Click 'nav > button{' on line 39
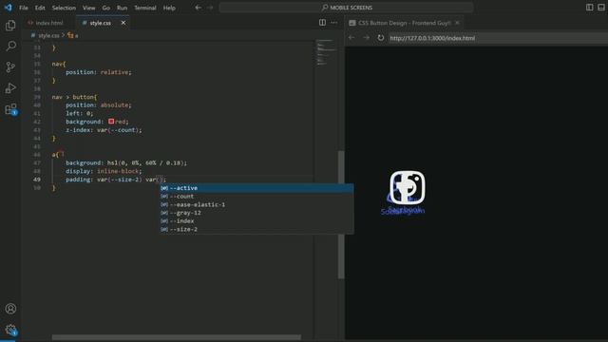The height and width of the screenshot is (342, 608). click(74, 97)
